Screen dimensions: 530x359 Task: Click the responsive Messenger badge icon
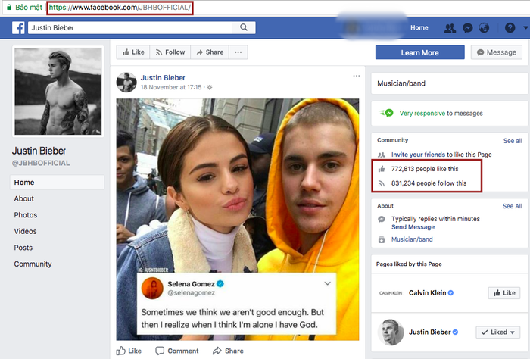pos(387,113)
